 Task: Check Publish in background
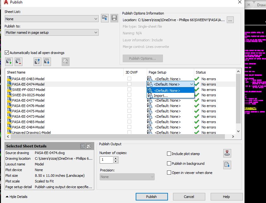pos(168,163)
